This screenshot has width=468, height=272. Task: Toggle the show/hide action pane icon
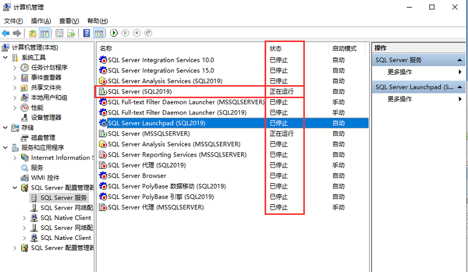[x=99, y=33]
